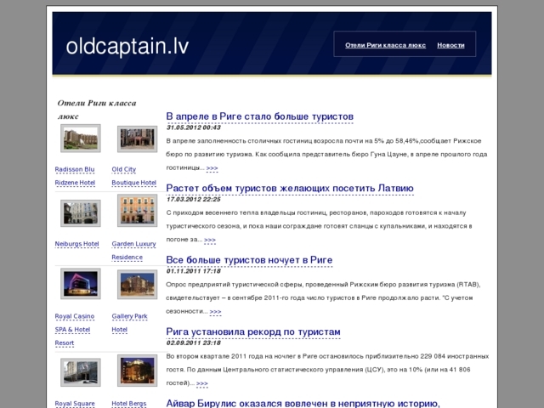The height and width of the screenshot is (408, 544).
Task: Expand the April tourists article via >>> link
Action: [x=212, y=168]
